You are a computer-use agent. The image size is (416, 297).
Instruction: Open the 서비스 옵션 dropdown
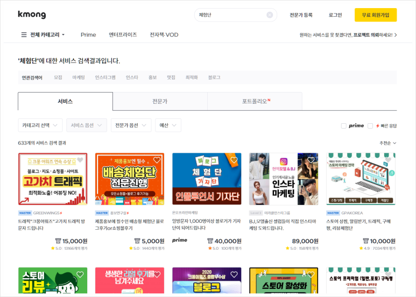point(87,125)
